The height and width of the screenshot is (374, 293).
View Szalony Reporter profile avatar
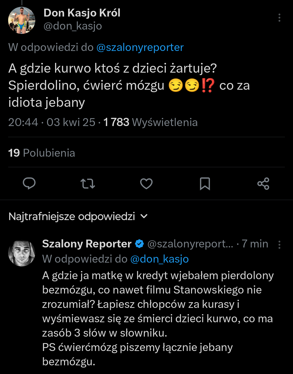(x=22, y=253)
